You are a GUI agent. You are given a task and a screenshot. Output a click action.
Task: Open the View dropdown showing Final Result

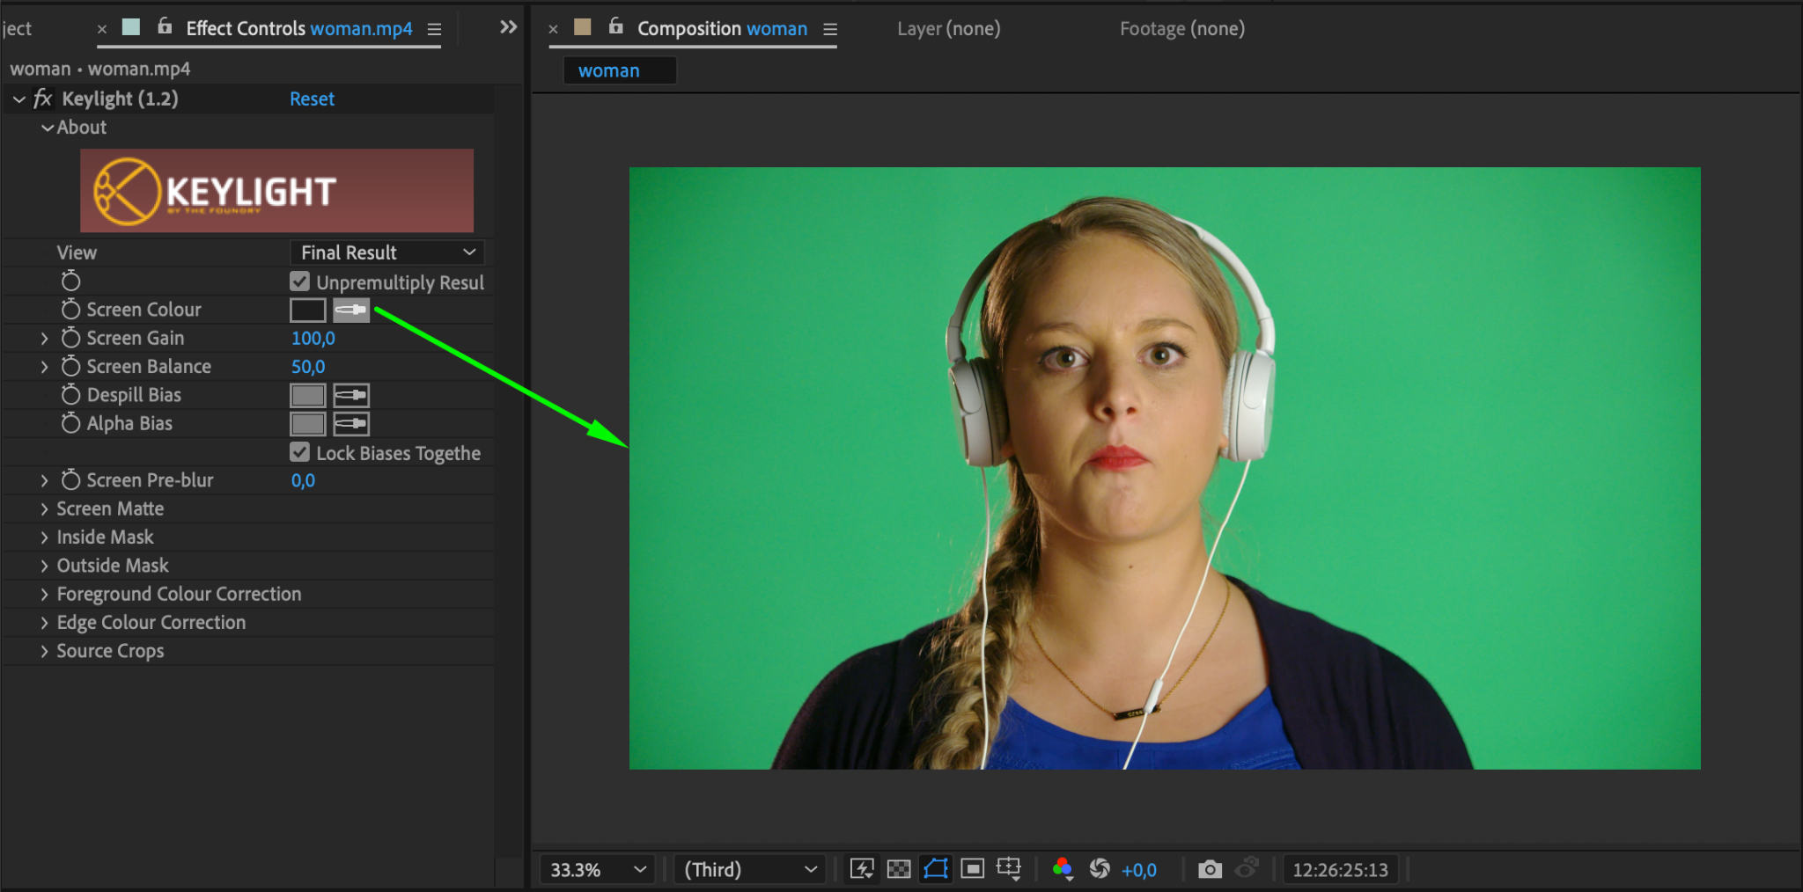(x=387, y=252)
